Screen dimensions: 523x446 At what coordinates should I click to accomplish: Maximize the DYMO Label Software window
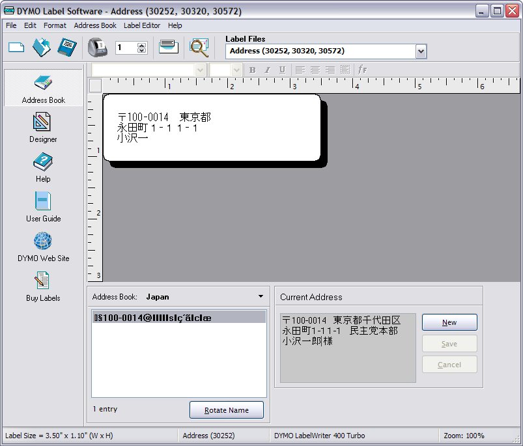[497, 11]
